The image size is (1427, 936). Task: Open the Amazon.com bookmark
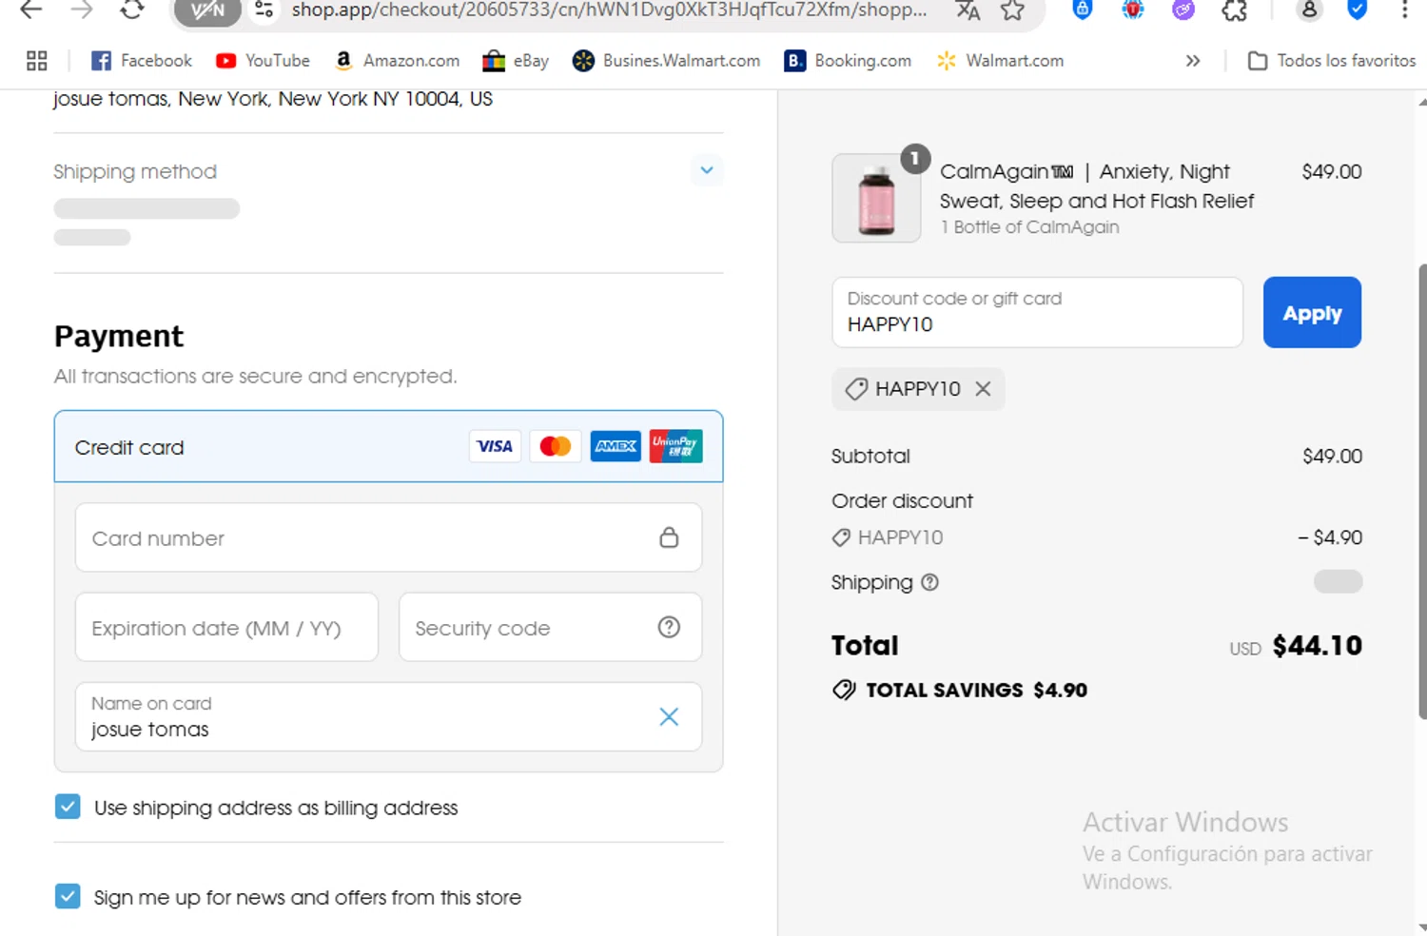pos(397,61)
